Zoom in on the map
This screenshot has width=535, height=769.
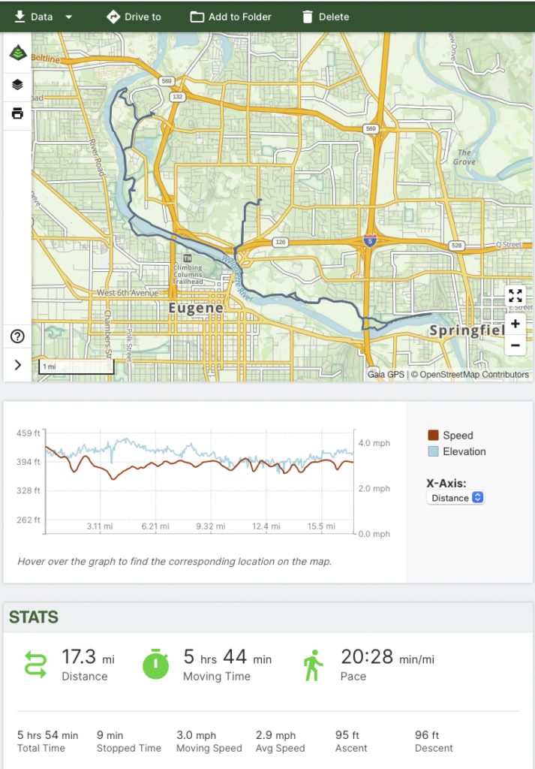(515, 324)
